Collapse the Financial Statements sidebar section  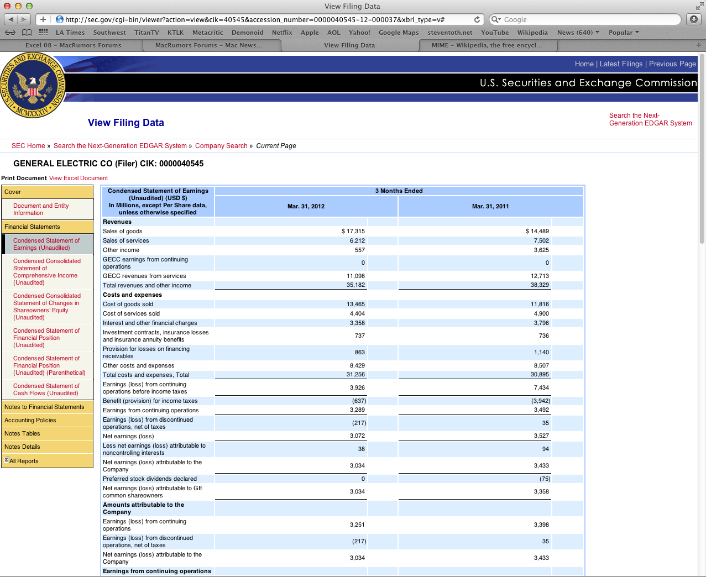pyautogui.click(x=48, y=227)
